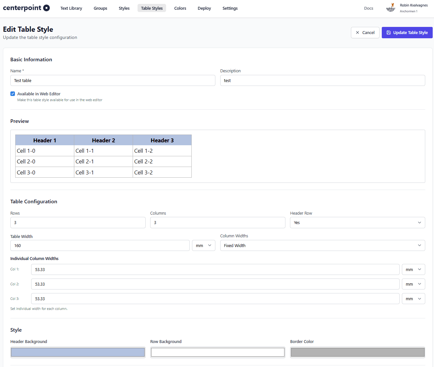Image resolution: width=434 pixels, height=367 pixels.
Task: Go to the Colors tab
Action: click(x=180, y=8)
